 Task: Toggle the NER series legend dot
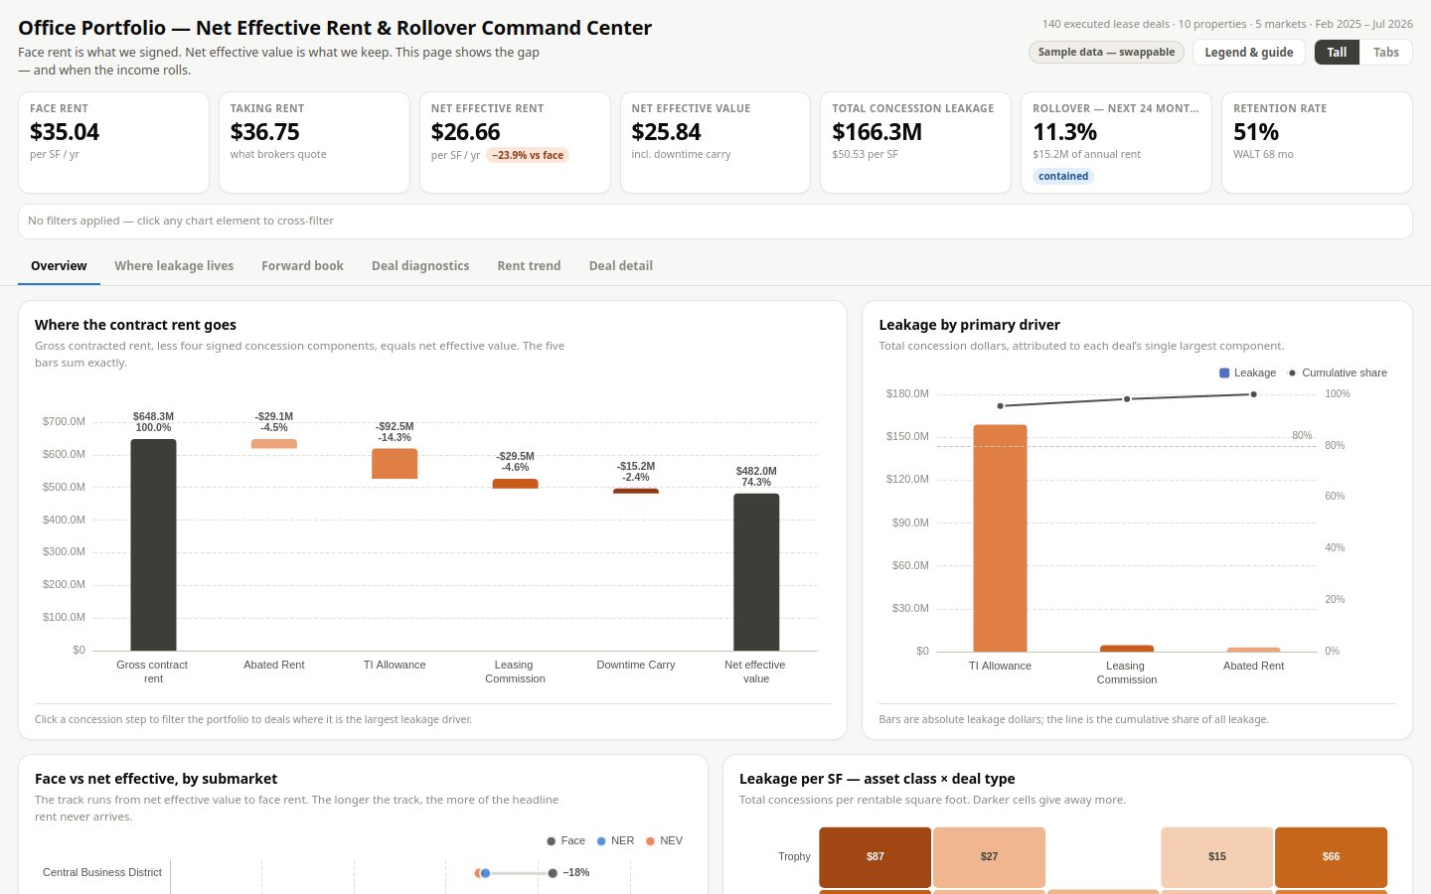point(601,841)
